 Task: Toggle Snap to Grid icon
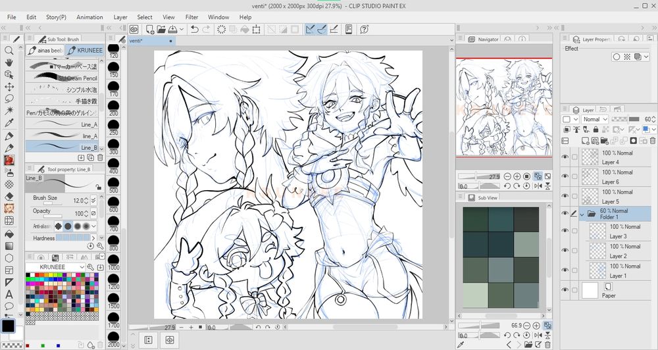tap(334, 29)
